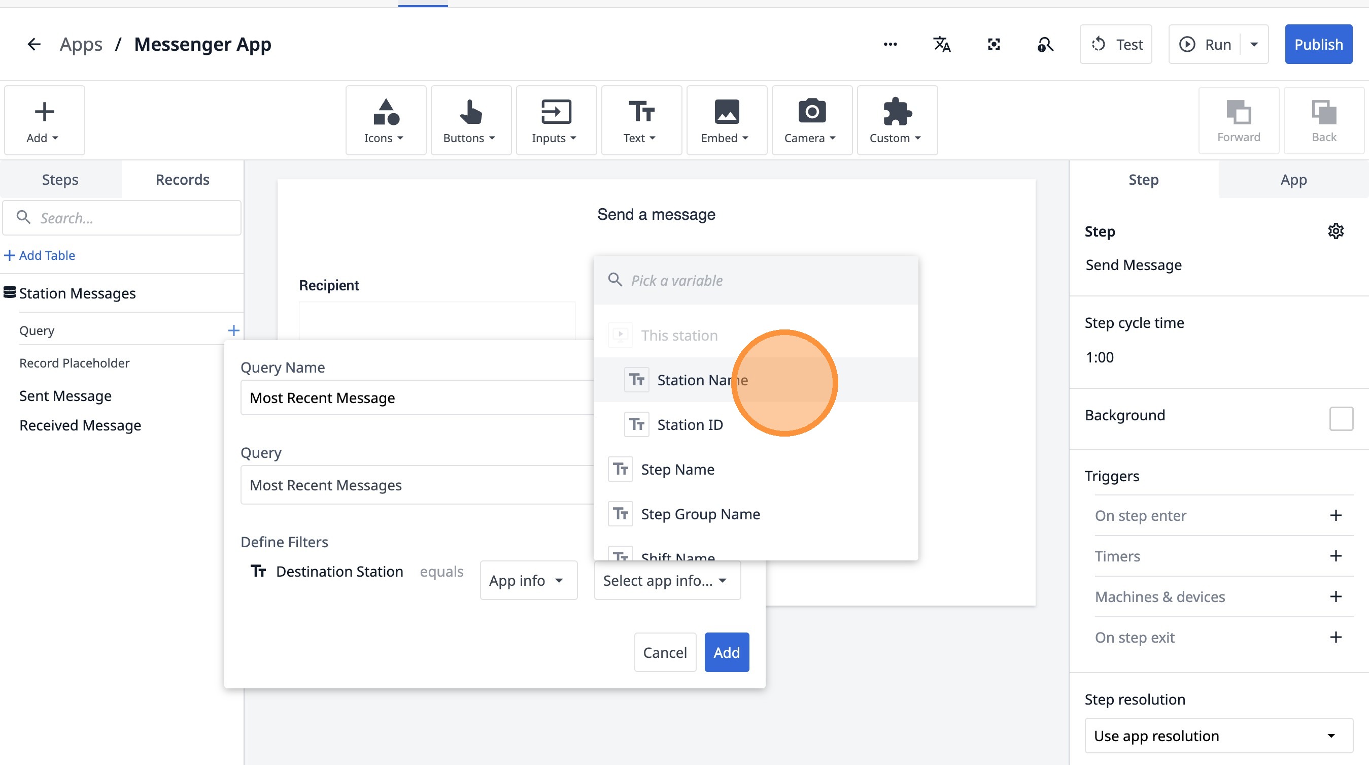Add an On step enter trigger
Image resolution: width=1369 pixels, height=765 pixels.
pos(1336,515)
